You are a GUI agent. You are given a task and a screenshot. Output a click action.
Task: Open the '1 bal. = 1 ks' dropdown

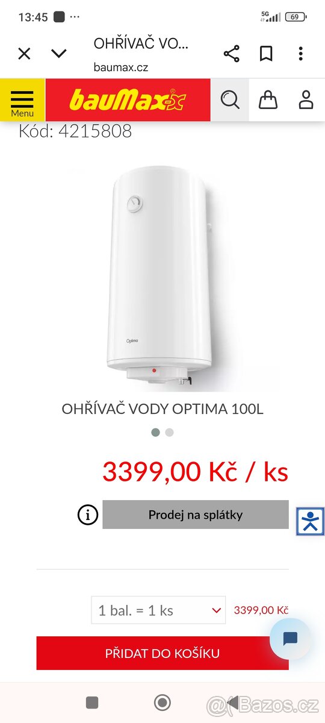[158, 610]
